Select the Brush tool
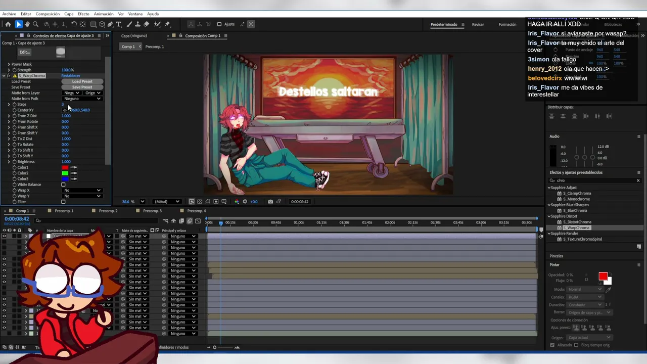The height and width of the screenshot is (364, 647). click(x=129, y=24)
